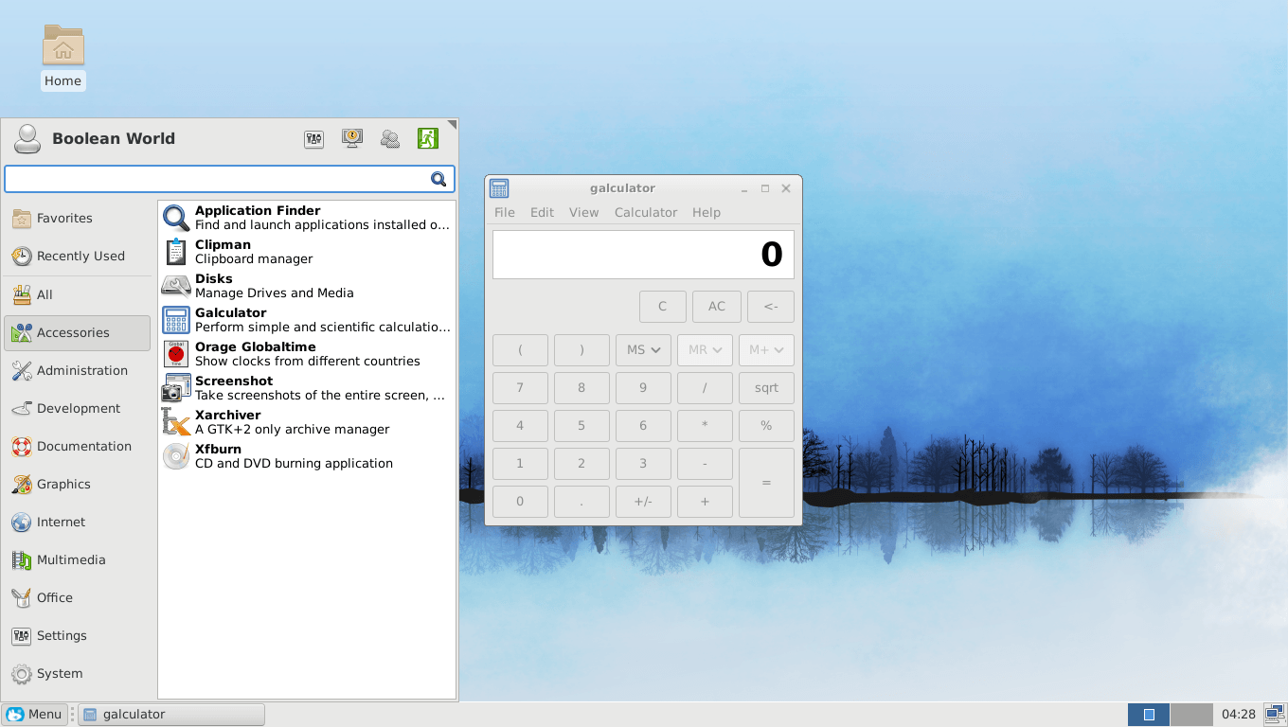Click the multiply * button

(705, 426)
